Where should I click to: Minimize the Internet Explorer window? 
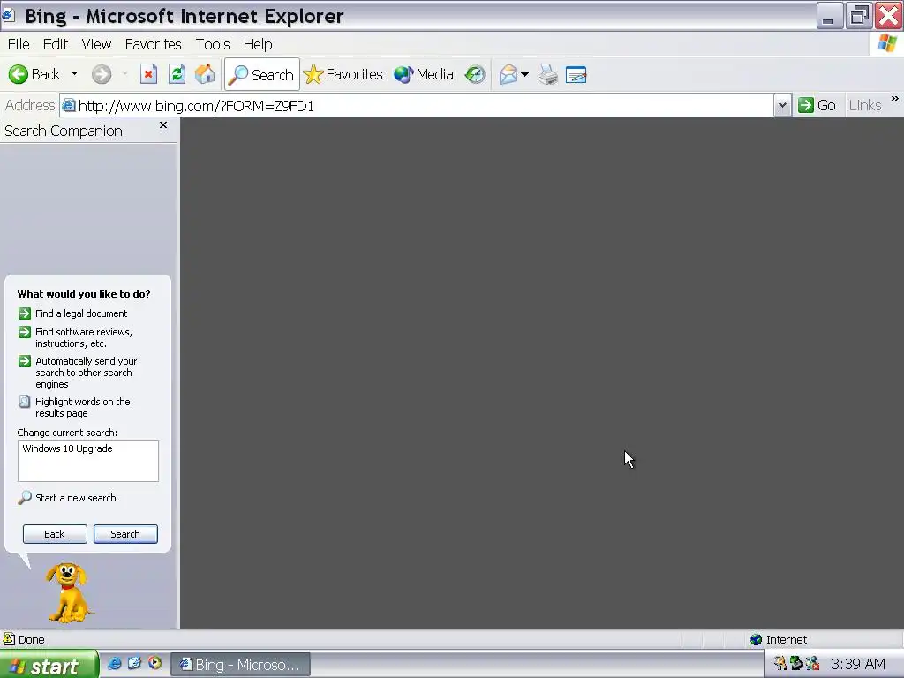830,16
